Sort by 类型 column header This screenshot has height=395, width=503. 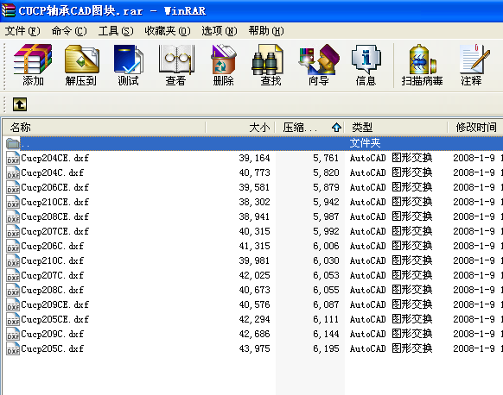pos(396,128)
